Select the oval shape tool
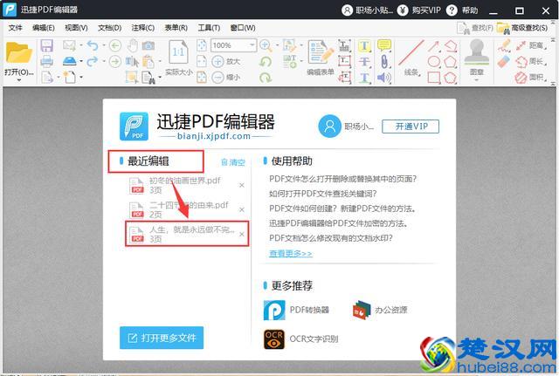 click(x=433, y=62)
